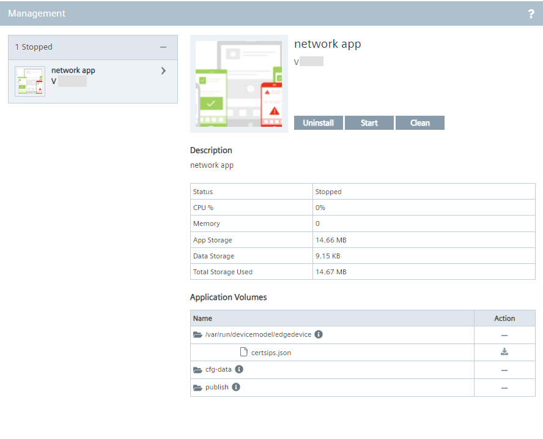This screenshot has width=543, height=439.
Task: Expand the publish folder icon
Action: [198, 388]
